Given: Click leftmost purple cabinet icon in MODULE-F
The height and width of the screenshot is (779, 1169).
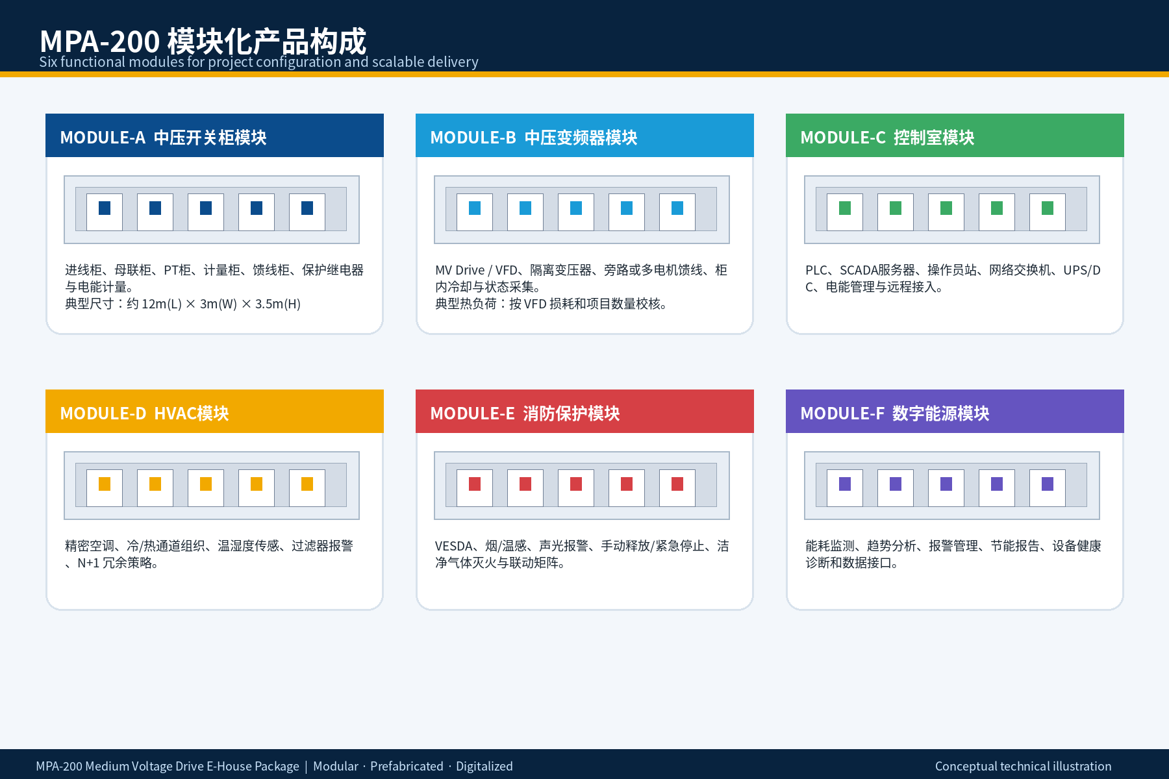Looking at the screenshot, I should coord(845,488).
